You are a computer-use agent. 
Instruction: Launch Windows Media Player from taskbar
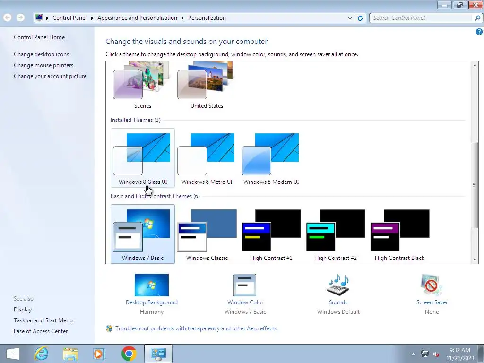coord(99,354)
